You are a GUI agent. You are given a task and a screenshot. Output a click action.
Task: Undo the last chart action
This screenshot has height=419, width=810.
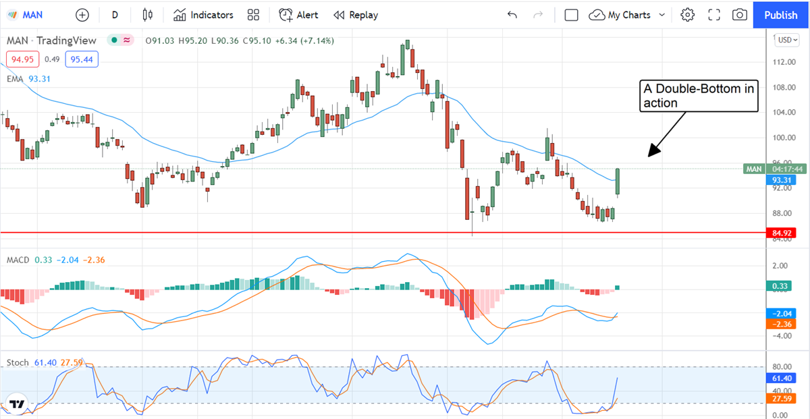(x=512, y=15)
